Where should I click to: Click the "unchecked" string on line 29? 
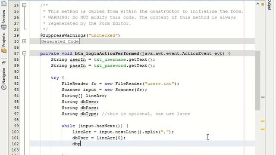pos(103,35)
